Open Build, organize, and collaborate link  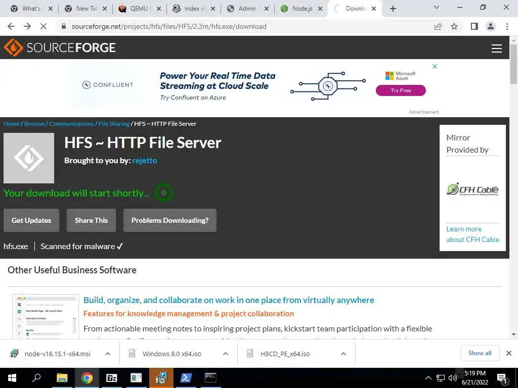229,300
